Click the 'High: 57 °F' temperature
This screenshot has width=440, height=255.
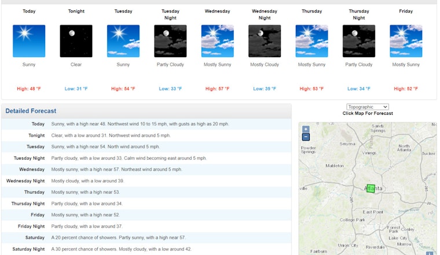218,89
